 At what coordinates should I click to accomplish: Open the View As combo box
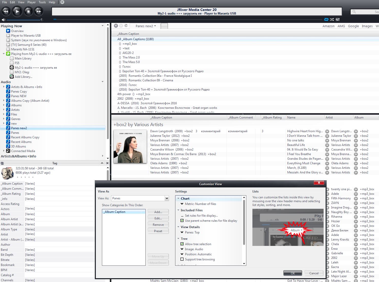[x=167, y=198]
